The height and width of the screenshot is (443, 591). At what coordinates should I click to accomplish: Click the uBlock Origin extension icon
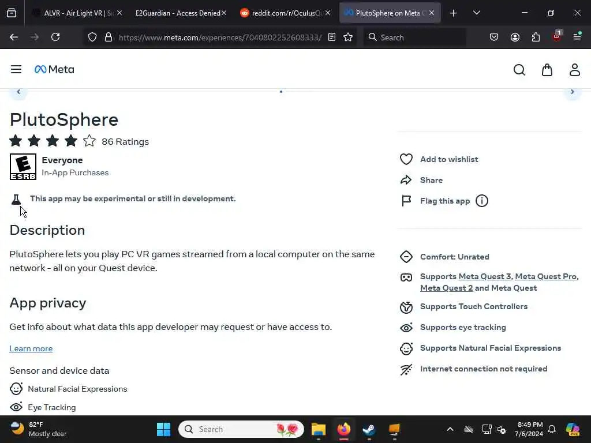click(x=557, y=36)
